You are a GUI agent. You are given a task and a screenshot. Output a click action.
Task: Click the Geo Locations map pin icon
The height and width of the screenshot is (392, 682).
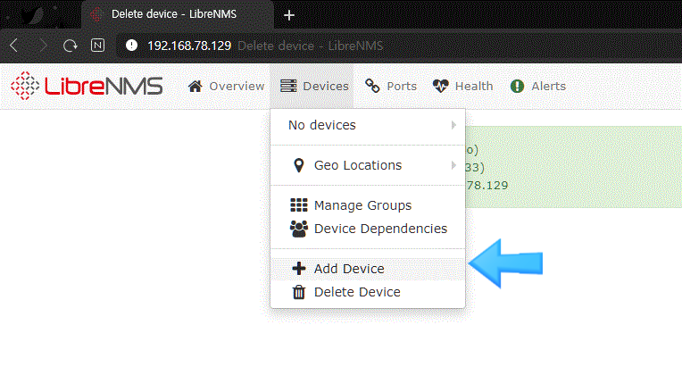299,165
